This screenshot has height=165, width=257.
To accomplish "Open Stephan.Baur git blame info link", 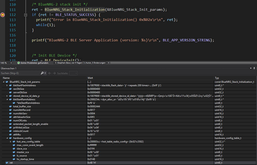I will click(x=80, y=63).
